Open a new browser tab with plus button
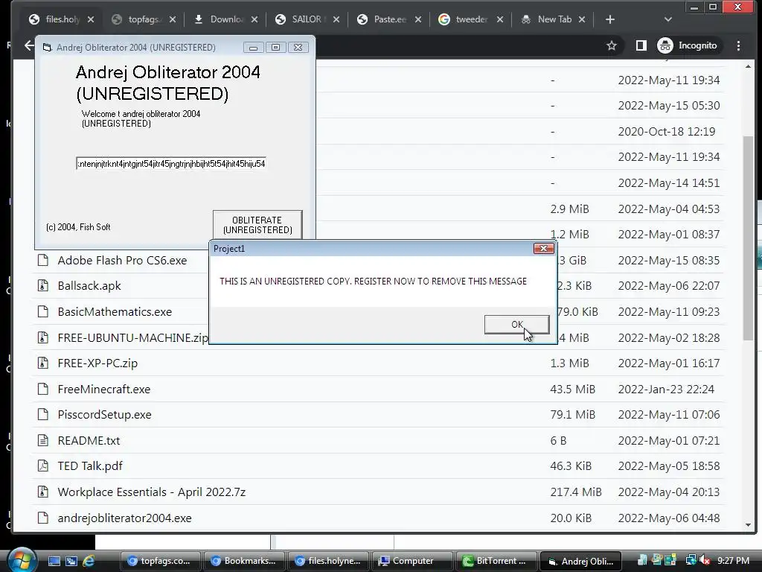Viewport: 762px width, 572px height. [610, 19]
